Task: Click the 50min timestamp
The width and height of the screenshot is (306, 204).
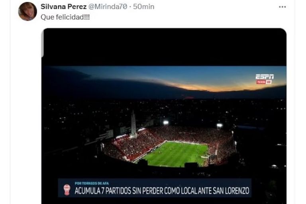Action: point(143,7)
